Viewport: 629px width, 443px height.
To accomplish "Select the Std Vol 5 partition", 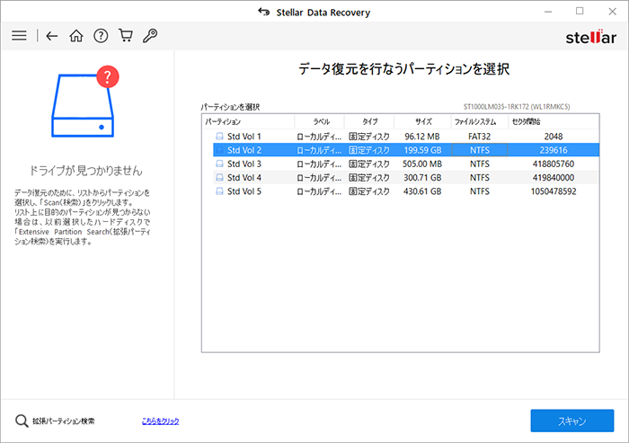I will [406, 191].
